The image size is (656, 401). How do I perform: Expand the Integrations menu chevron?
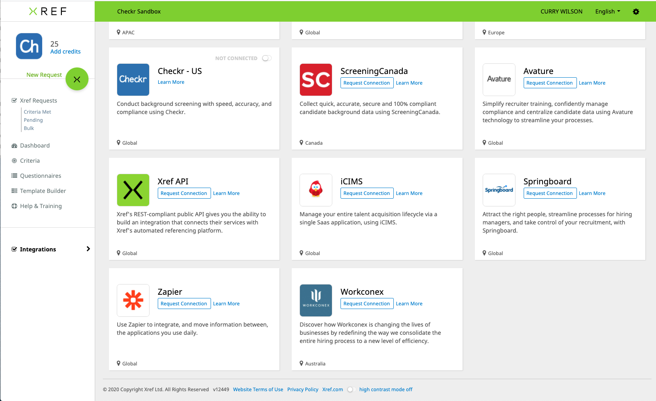tap(88, 249)
